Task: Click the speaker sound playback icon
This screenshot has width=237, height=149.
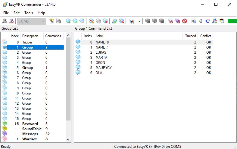Action: click(x=201, y=21)
